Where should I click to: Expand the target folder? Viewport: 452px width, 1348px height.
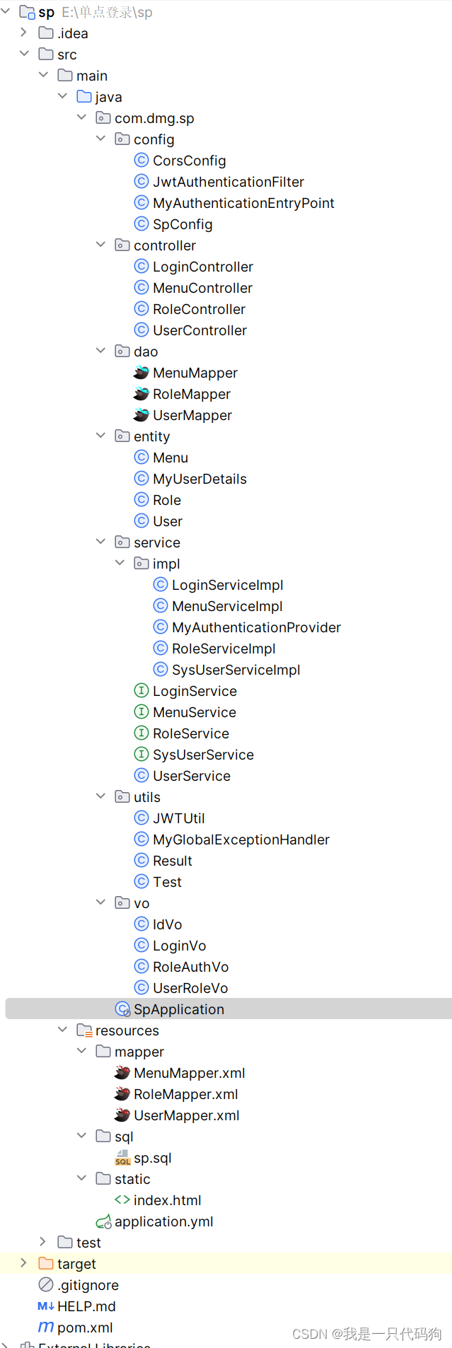[23, 1264]
